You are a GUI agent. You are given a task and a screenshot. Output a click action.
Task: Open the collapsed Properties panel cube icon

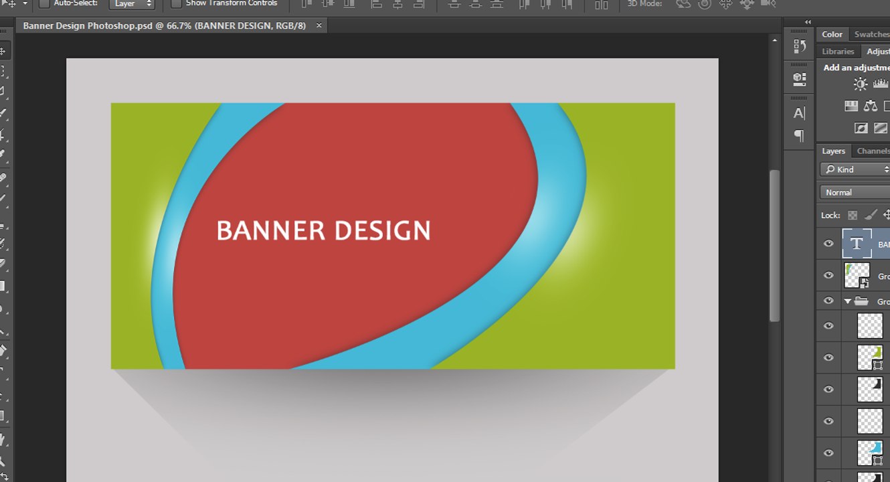point(799,79)
